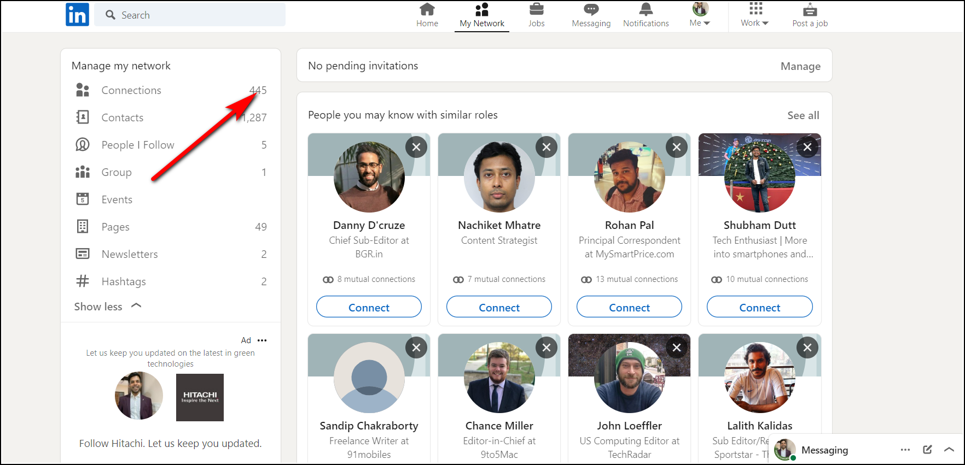Dismiss Chance Miller suggestion card
This screenshot has width=965, height=465.
click(x=547, y=348)
